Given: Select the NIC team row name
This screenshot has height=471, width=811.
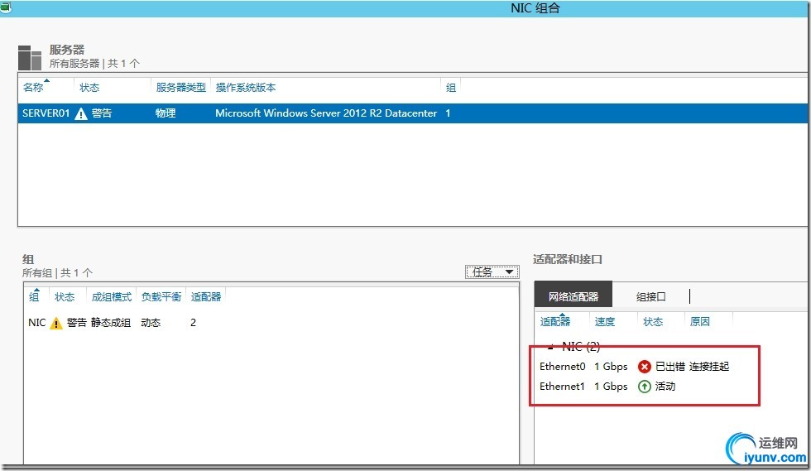Looking at the screenshot, I should coord(37,323).
